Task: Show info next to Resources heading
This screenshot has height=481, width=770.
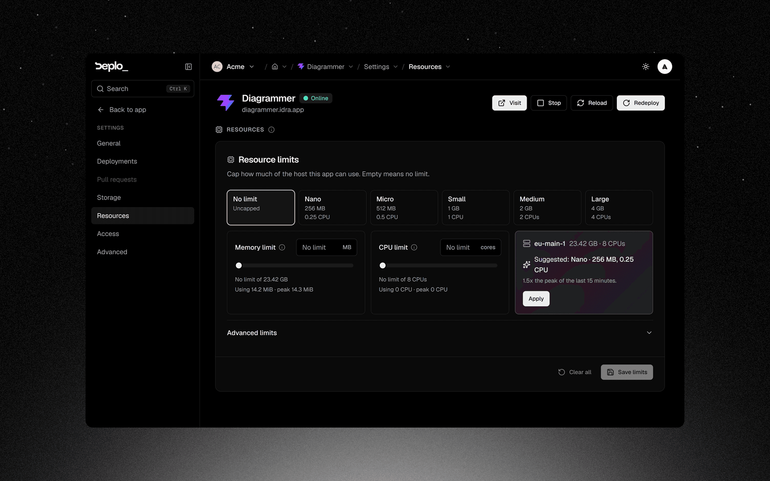Action: coord(271,130)
